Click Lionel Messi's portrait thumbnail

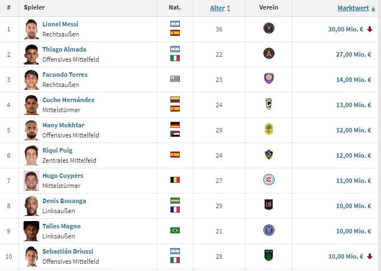tap(31, 29)
